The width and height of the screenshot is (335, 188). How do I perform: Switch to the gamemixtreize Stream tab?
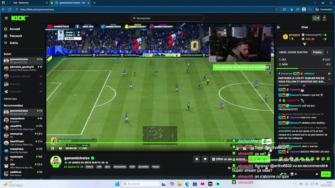[70, 3]
